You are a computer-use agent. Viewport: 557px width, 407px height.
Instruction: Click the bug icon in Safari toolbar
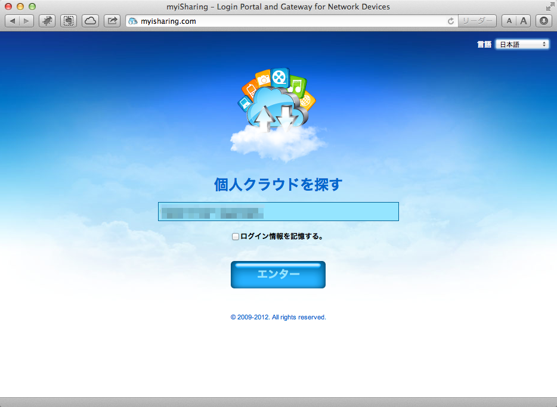[47, 21]
